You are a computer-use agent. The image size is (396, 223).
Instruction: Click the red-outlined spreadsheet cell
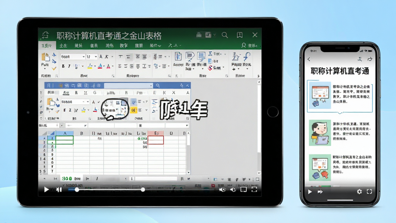coord(155,140)
